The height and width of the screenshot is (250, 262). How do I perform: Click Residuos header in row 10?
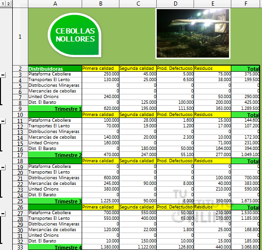tap(212, 115)
